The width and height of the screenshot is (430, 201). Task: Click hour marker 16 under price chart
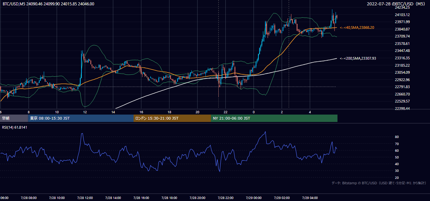(x=141, y=112)
